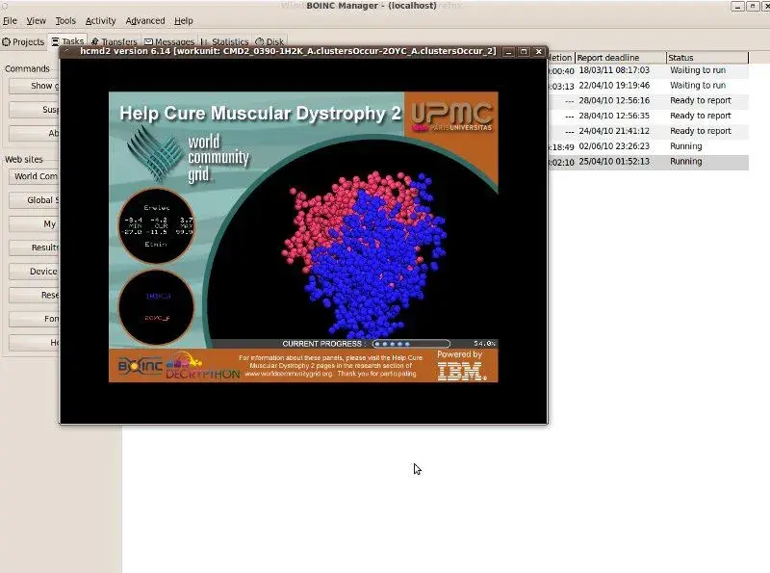This screenshot has height=573, width=770.
Task: Click the IBM logo in the footer
Action: pos(462,372)
